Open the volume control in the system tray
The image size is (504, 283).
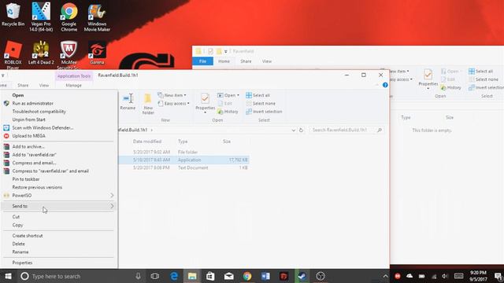[445, 276]
